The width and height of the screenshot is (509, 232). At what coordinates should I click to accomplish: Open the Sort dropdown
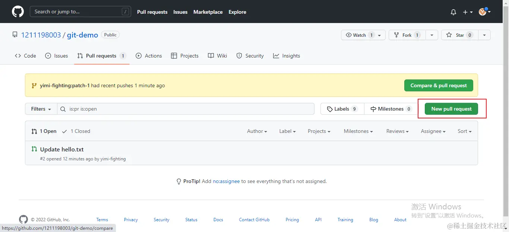click(465, 131)
